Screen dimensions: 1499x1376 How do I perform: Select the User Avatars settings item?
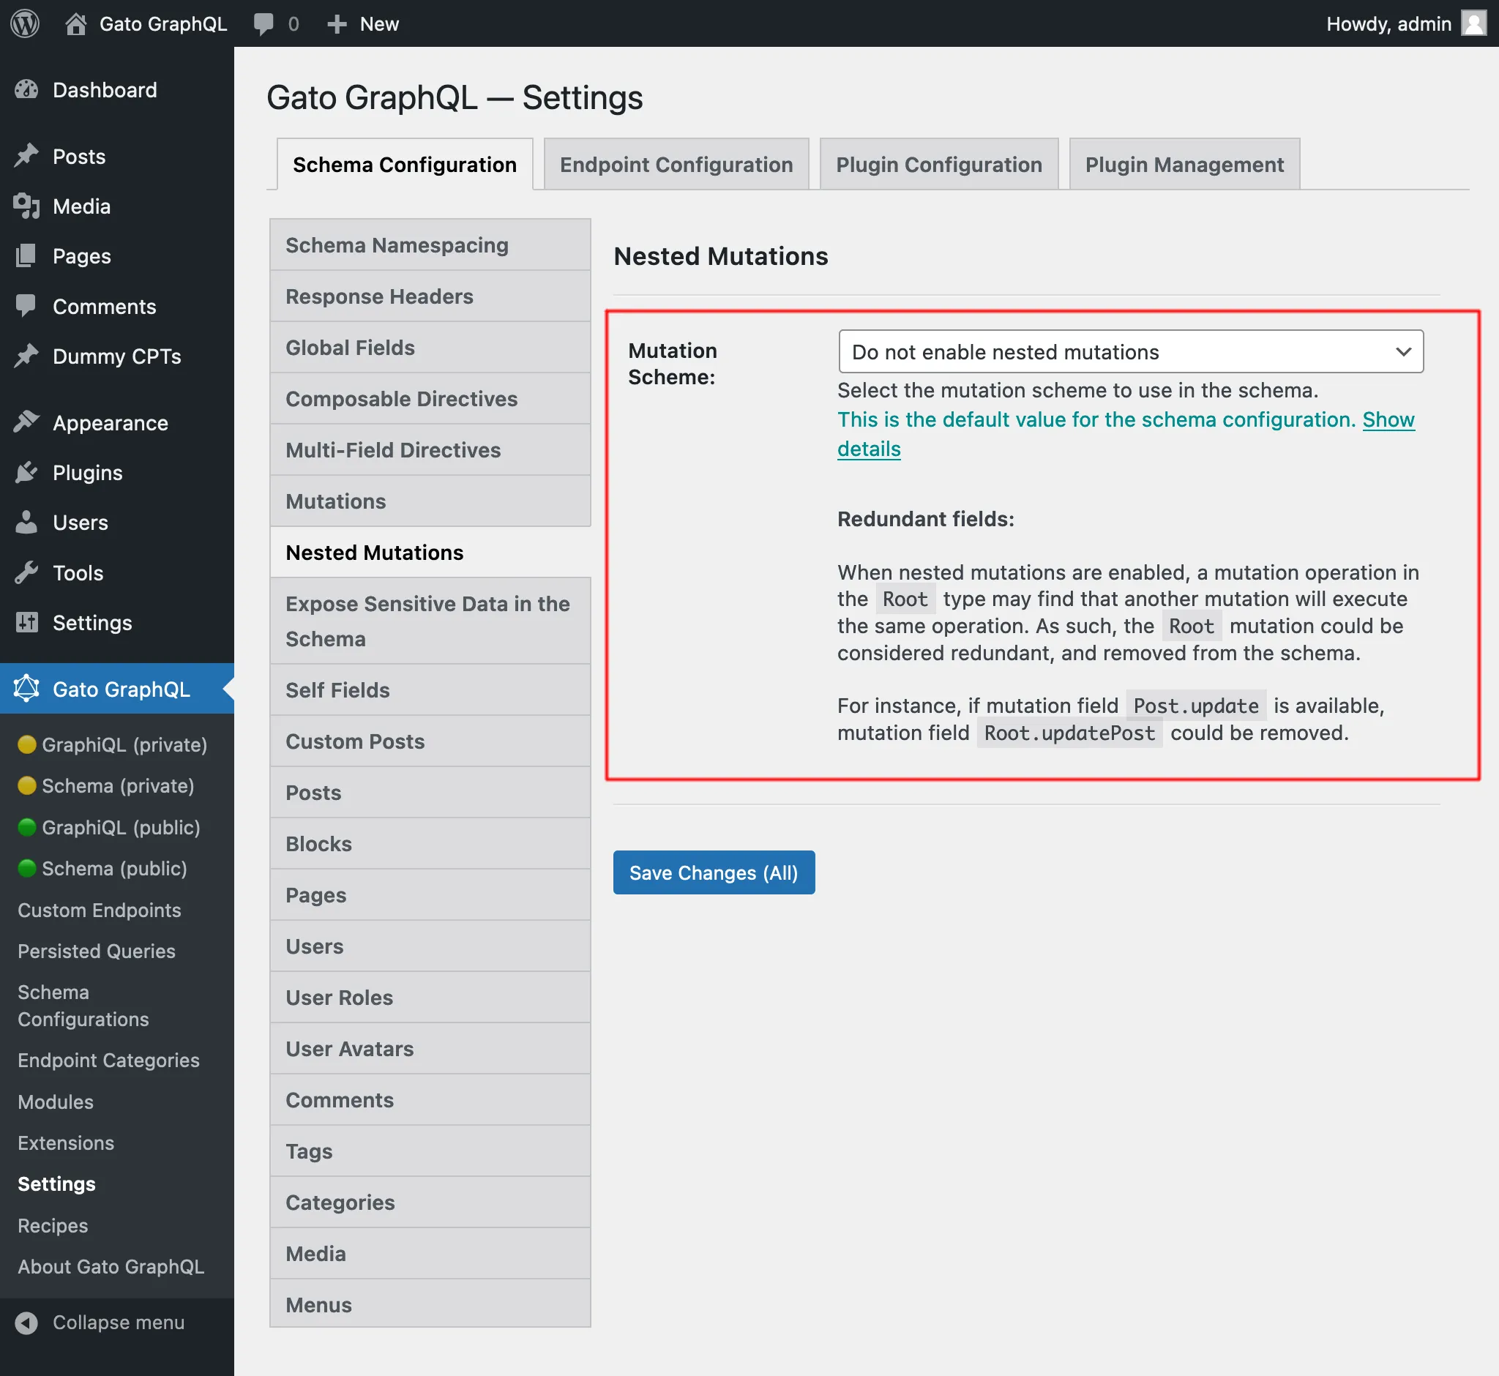(430, 1049)
